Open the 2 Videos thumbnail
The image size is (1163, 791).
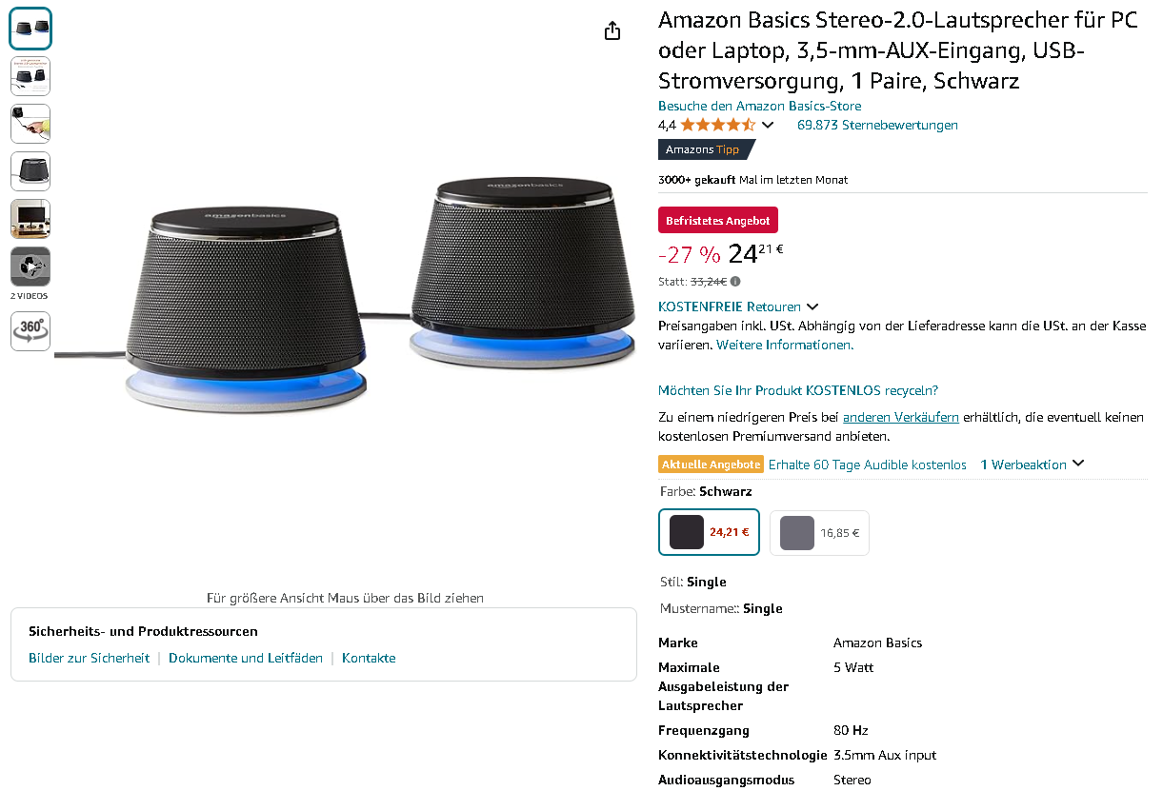coord(30,267)
